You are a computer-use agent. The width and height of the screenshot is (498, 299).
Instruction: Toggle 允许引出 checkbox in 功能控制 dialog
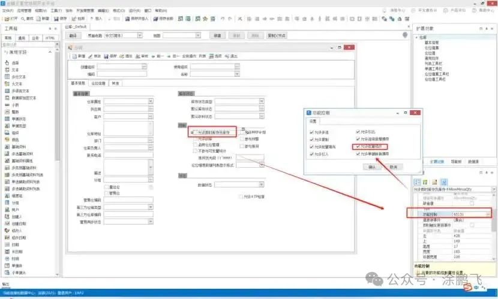358,131
